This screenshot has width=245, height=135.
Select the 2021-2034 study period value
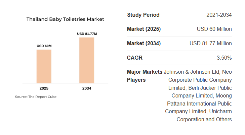click(219, 15)
